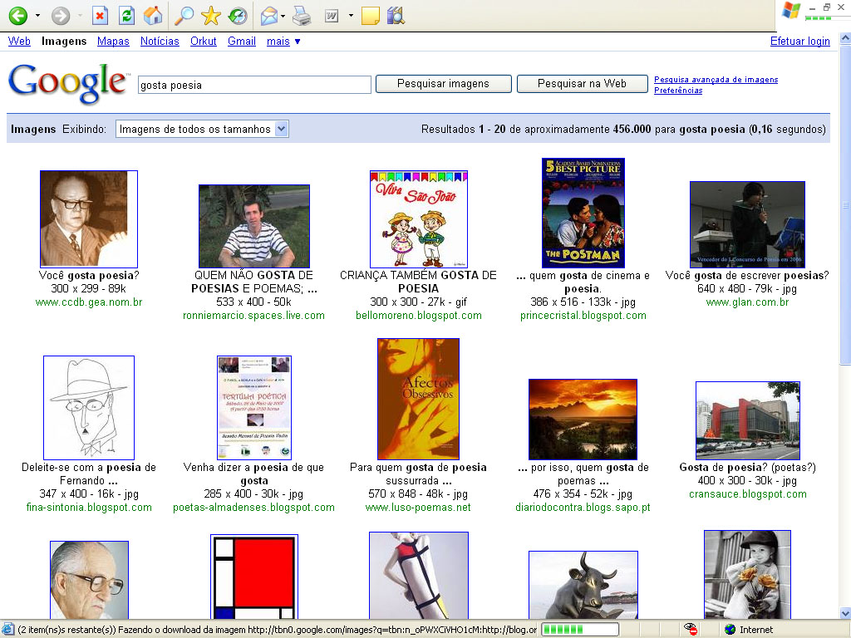Click the search box containing 'gosta poesia'

253,85
